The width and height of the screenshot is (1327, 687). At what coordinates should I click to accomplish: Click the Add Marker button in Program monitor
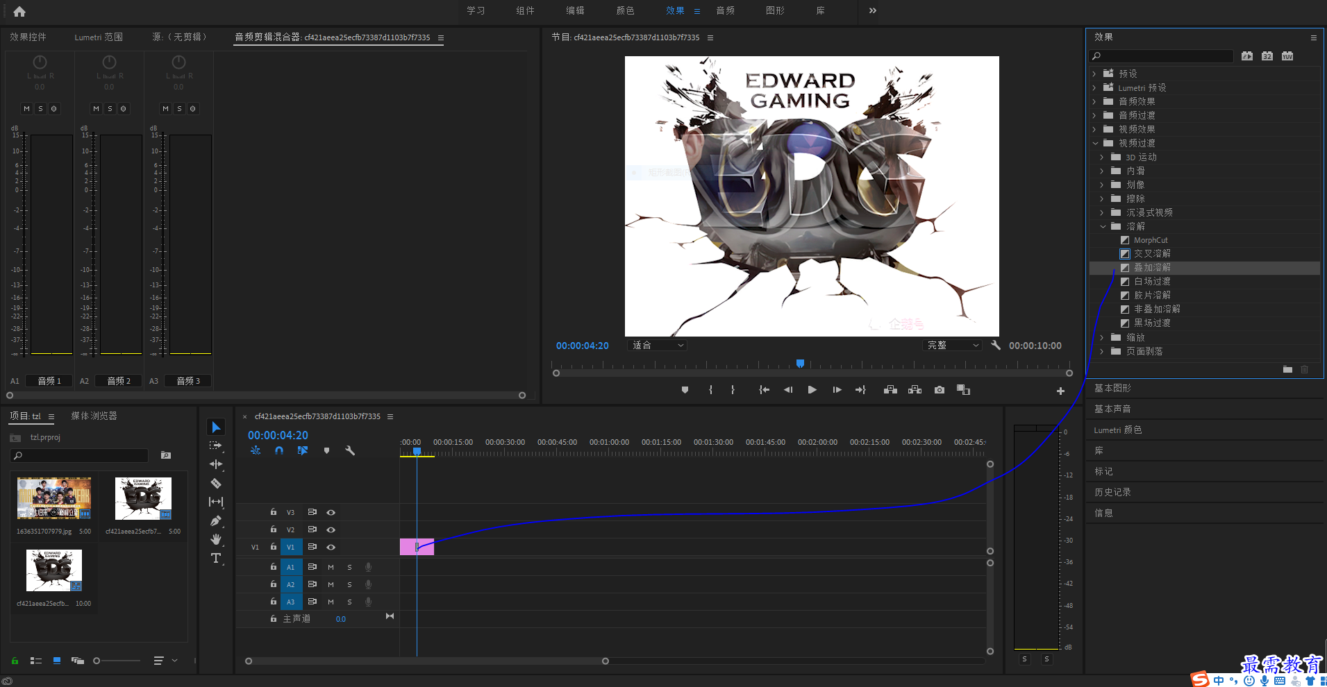[685, 390]
